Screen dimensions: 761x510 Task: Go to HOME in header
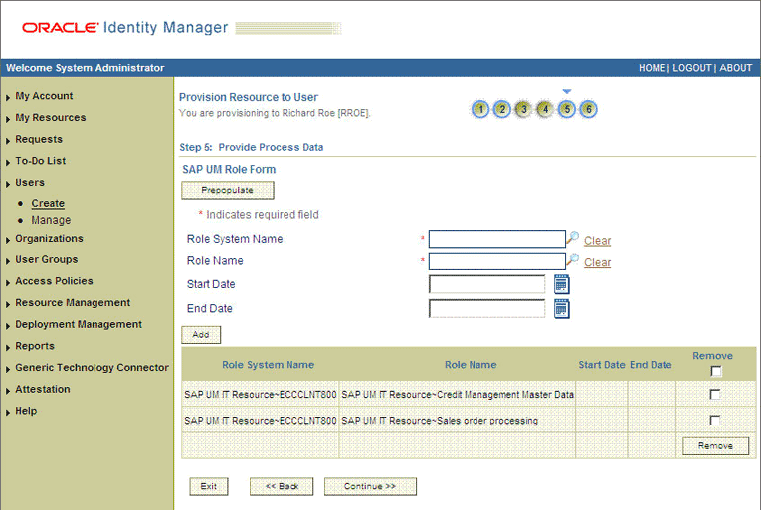(652, 68)
